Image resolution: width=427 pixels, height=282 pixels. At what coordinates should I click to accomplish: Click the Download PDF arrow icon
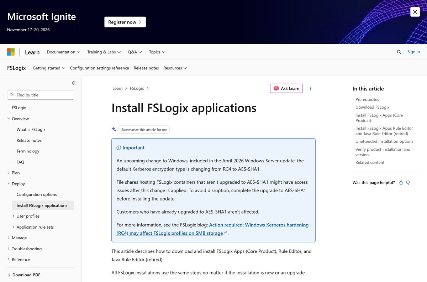9,275
